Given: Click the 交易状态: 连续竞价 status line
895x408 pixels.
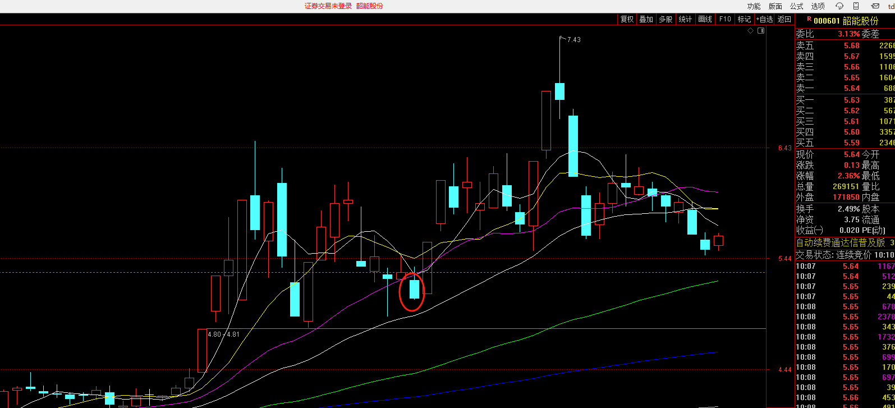Looking at the screenshot, I should (x=834, y=254).
